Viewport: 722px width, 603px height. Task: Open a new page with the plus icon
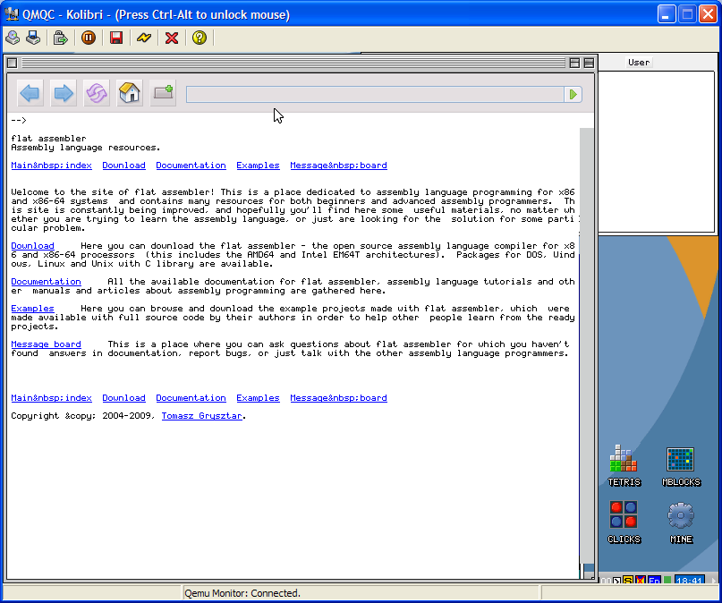click(162, 93)
